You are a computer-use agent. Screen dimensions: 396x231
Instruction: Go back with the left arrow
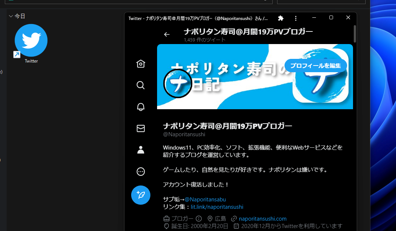[x=167, y=34]
